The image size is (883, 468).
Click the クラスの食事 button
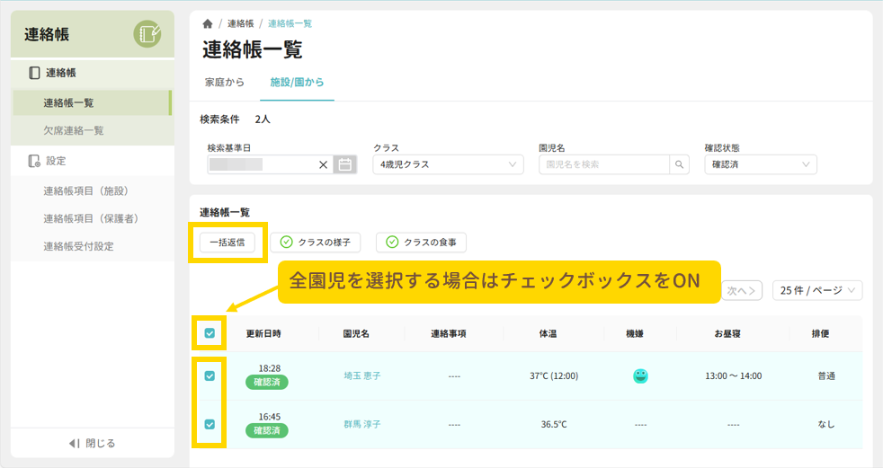421,242
